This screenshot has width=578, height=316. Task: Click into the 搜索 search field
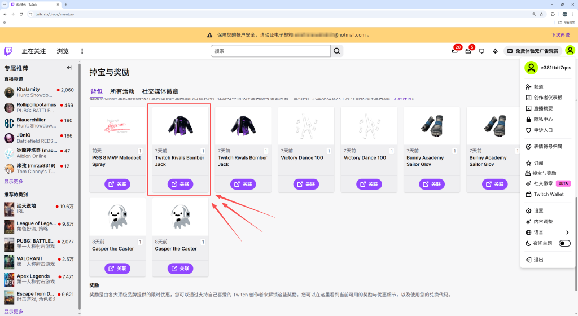click(x=270, y=51)
